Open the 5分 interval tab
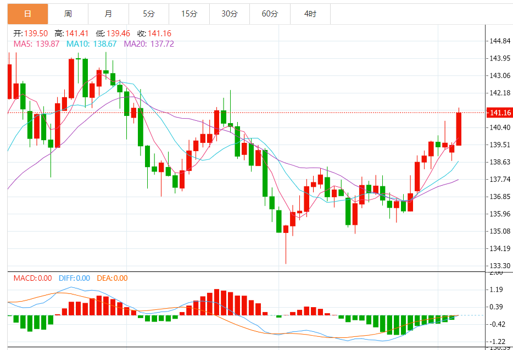 [x=149, y=14]
